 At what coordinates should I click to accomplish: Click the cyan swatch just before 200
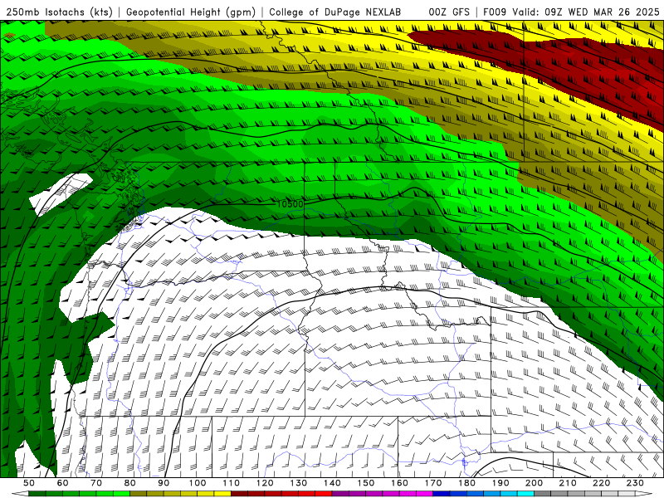[525, 494]
